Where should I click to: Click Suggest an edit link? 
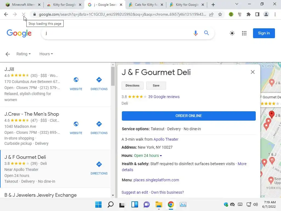(x=135, y=192)
